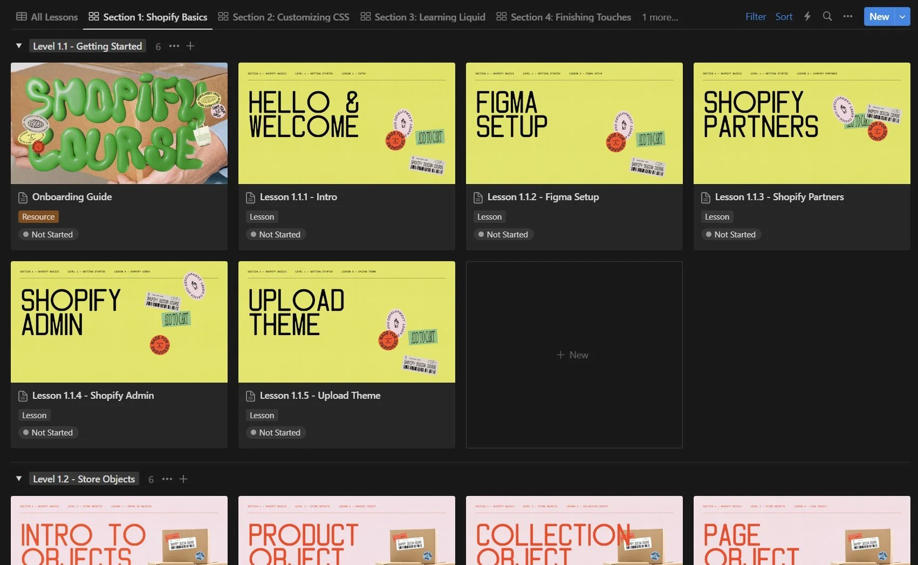The width and height of the screenshot is (918, 565).
Task: Open Page Object cover thumbnail
Action: coord(802,530)
